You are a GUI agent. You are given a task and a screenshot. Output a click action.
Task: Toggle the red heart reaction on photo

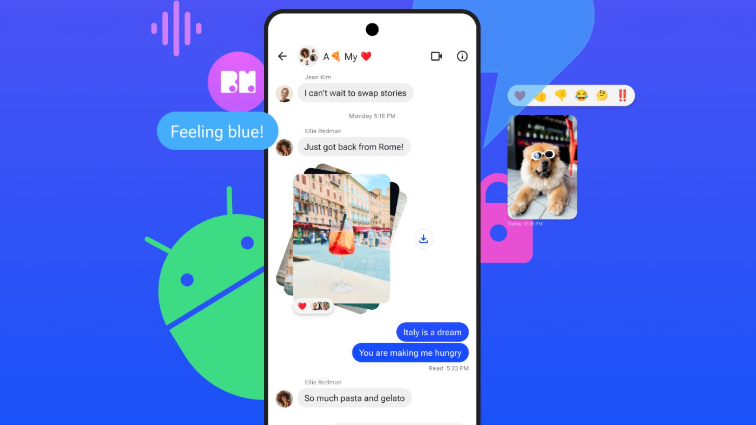tap(302, 306)
